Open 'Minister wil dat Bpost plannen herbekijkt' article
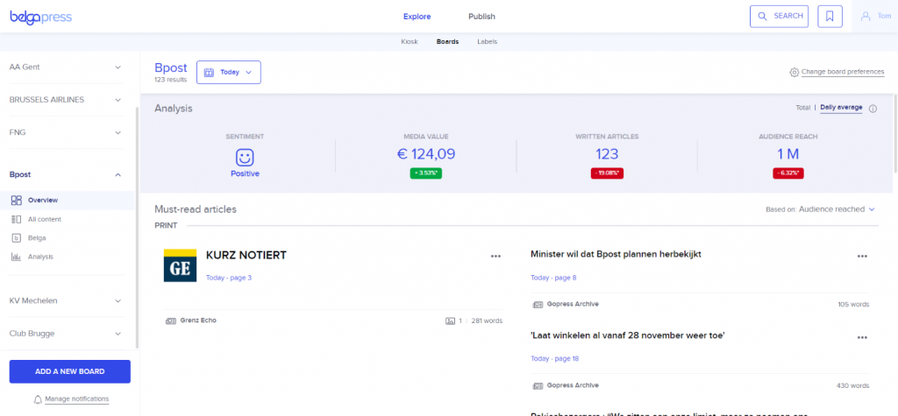898x416 pixels. pos(616,254)
